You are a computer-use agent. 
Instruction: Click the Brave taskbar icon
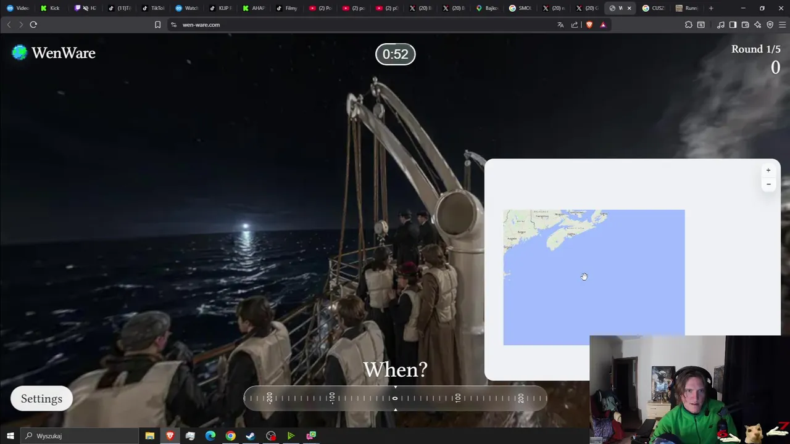coord(170,436)
